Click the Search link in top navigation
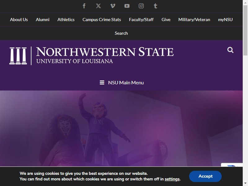The image size is (248, 186). click(x=121, y=33)
